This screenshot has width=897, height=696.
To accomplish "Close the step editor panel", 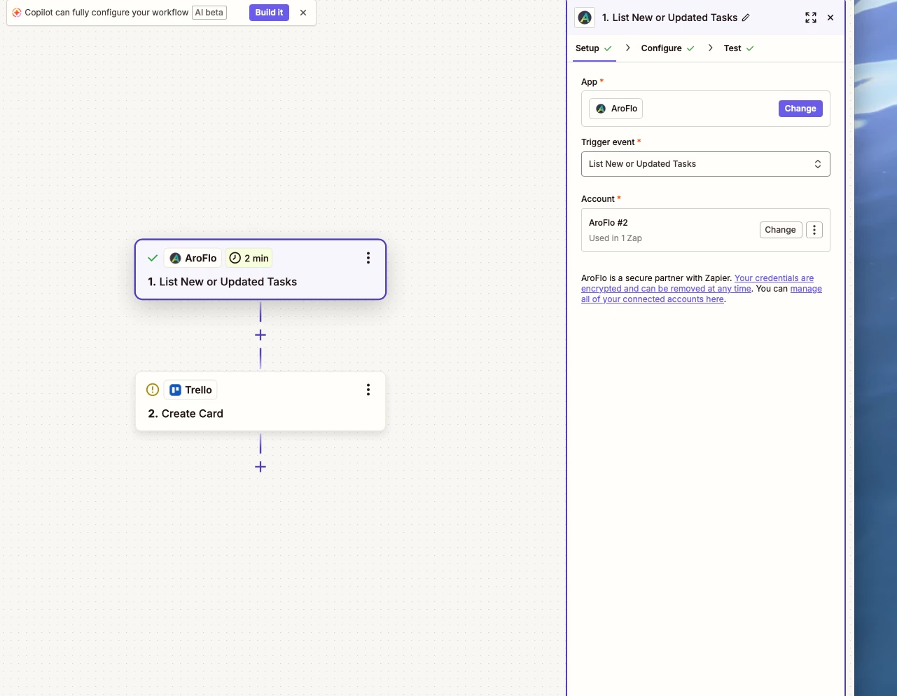I will pos(830,18).
